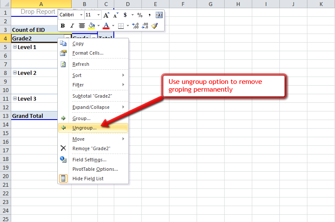The width and height of the screenshot is (335, 222).
Task: Apply Accounting dollar format
Action: point(125,15)
